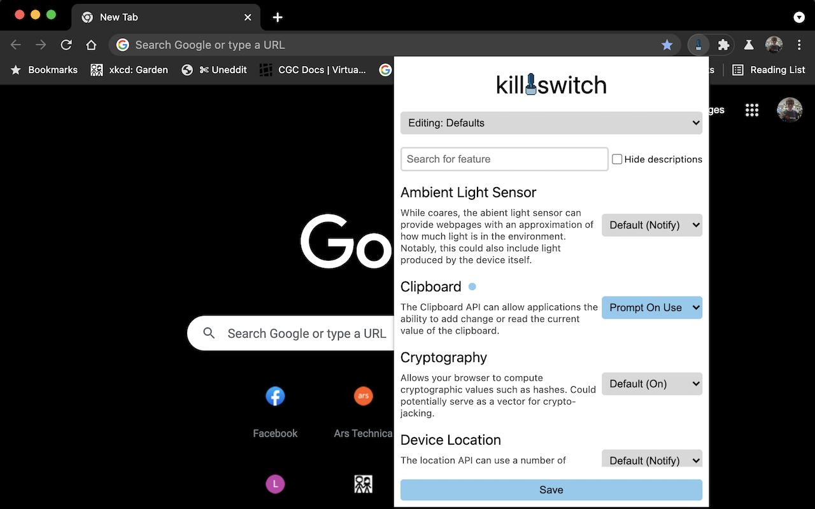Screen dimensions: 815x509
Task: Click the Facebook shortcut icon
Action: tap(275, 396)
